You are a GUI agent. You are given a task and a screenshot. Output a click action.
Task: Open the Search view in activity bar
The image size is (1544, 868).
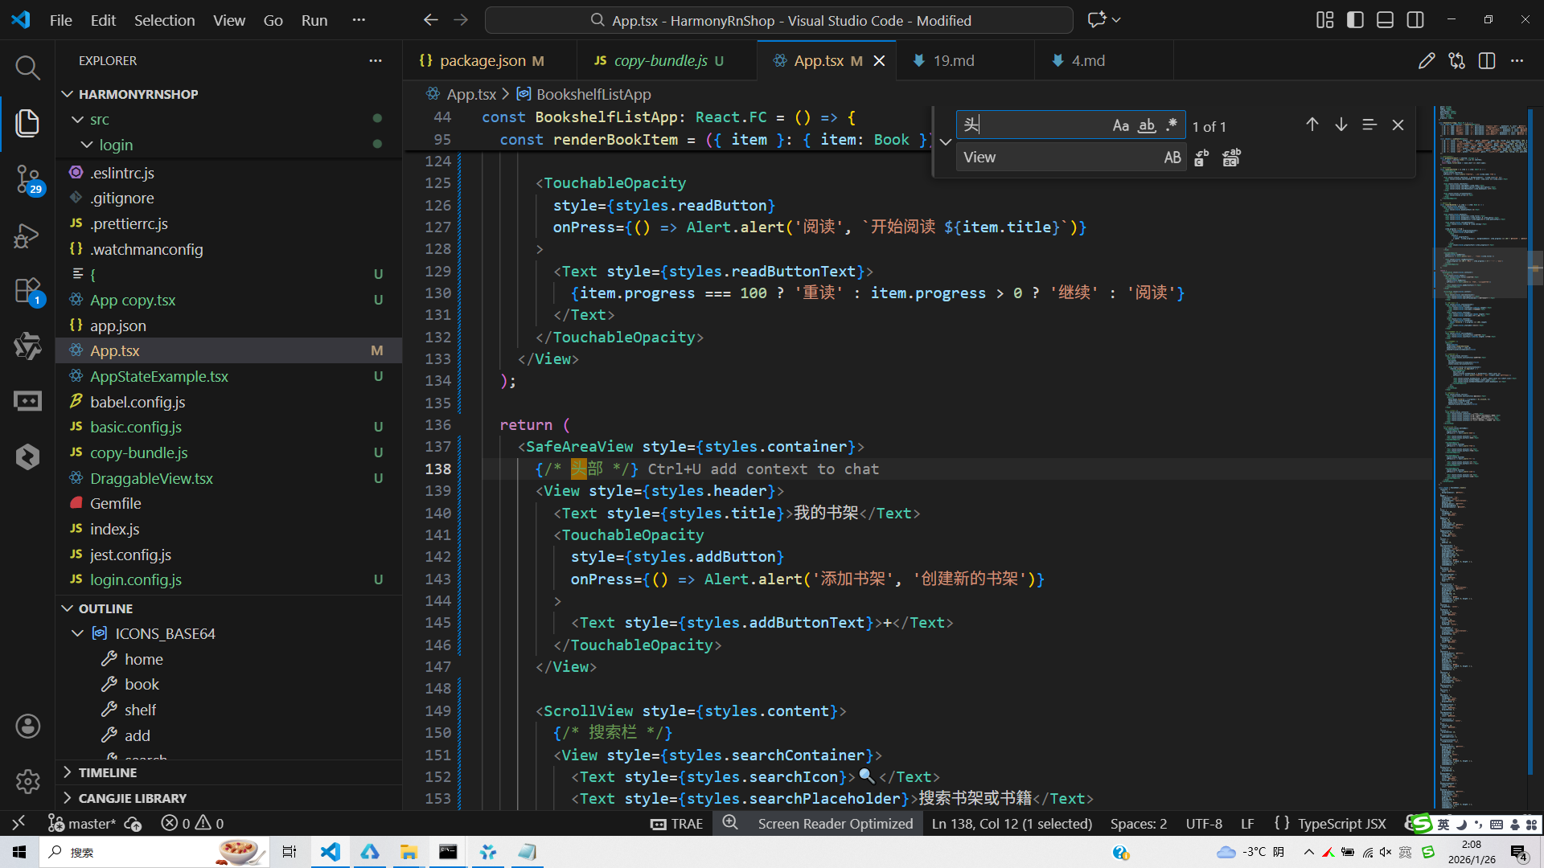(x=27, y=68)
